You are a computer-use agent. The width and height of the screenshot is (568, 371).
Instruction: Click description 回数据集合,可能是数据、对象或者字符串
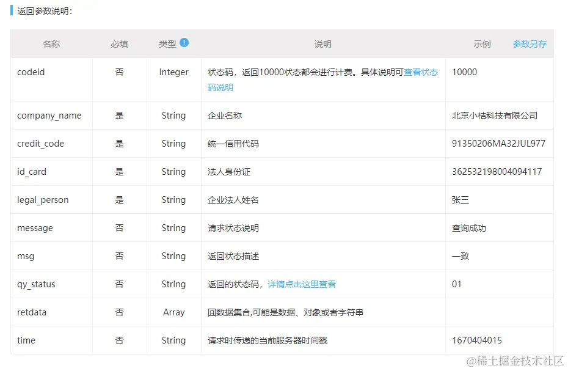(285, 312)
